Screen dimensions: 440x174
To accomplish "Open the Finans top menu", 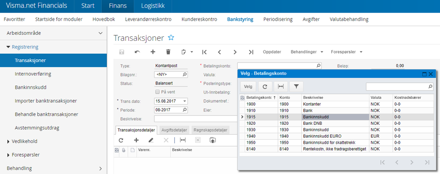I will [x=118, y=6].
